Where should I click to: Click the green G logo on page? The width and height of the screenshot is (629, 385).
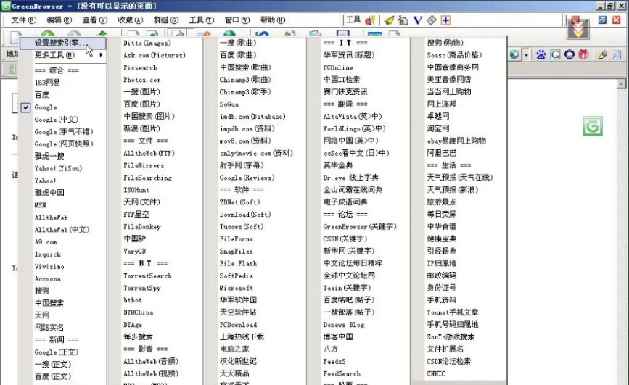coord(593,126)
